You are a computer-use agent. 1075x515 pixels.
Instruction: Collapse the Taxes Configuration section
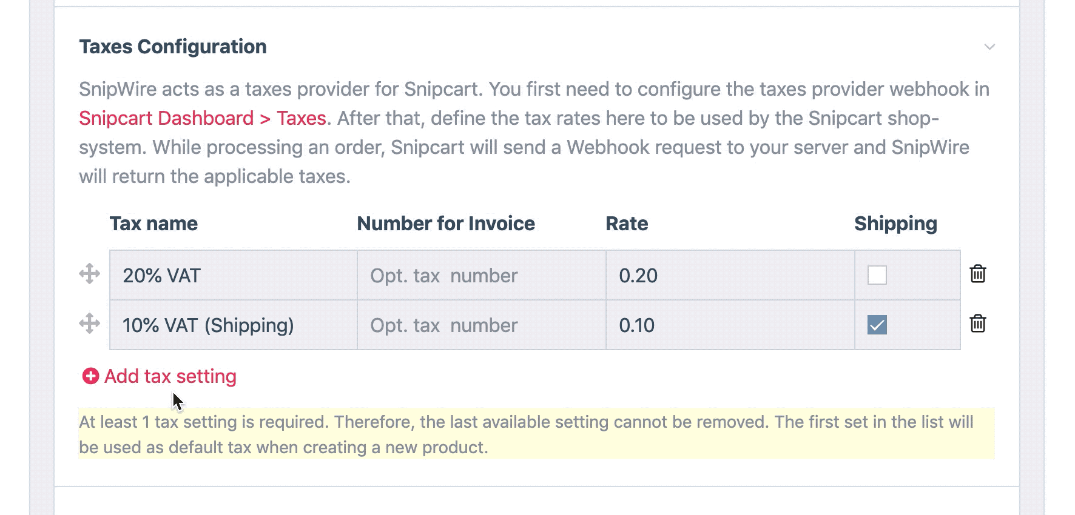point(989,46)
